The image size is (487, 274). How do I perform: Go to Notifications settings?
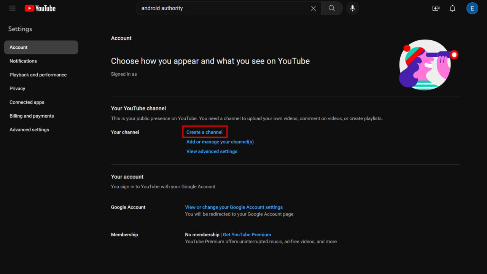click(23, 61)
